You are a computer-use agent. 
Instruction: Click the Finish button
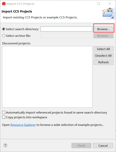tap(81, 145)
